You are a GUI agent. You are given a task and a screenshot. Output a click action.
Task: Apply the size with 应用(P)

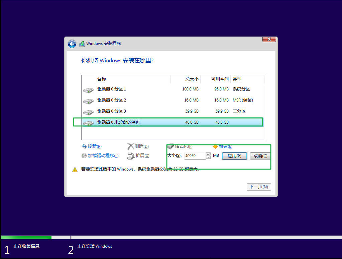(234, 156)
